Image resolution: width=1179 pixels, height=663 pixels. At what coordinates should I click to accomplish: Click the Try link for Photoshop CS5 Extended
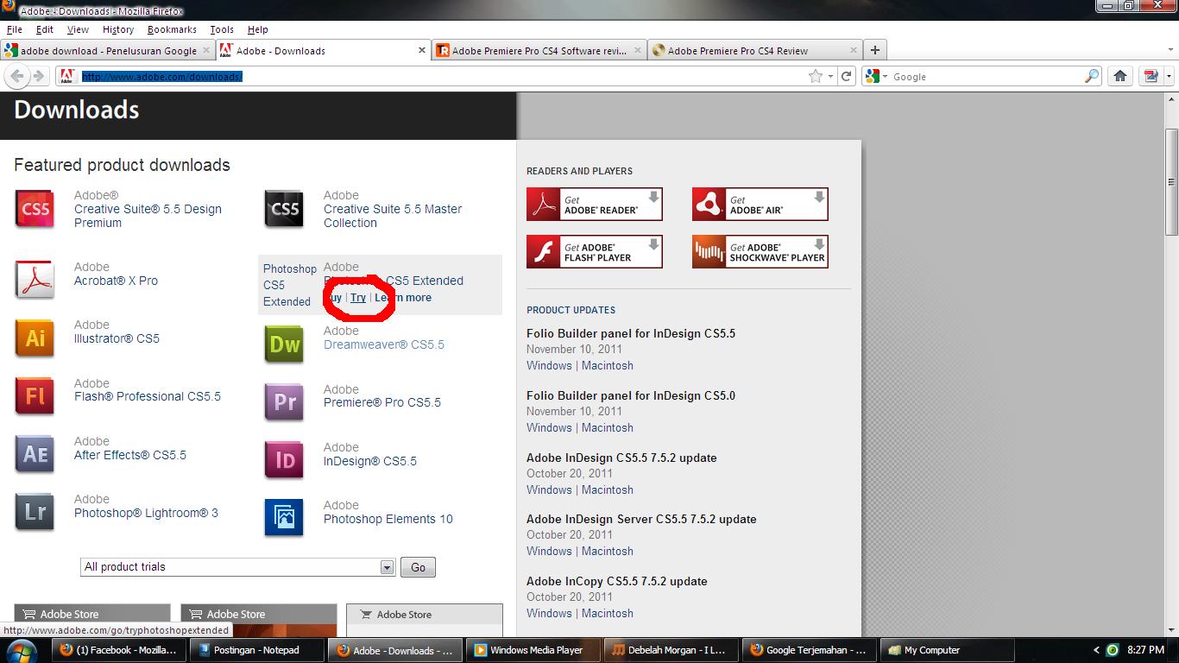click(x=358, y=297)
